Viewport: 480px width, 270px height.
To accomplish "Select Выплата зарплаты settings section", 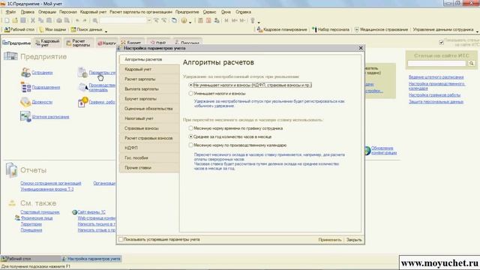I will [149, 88].
